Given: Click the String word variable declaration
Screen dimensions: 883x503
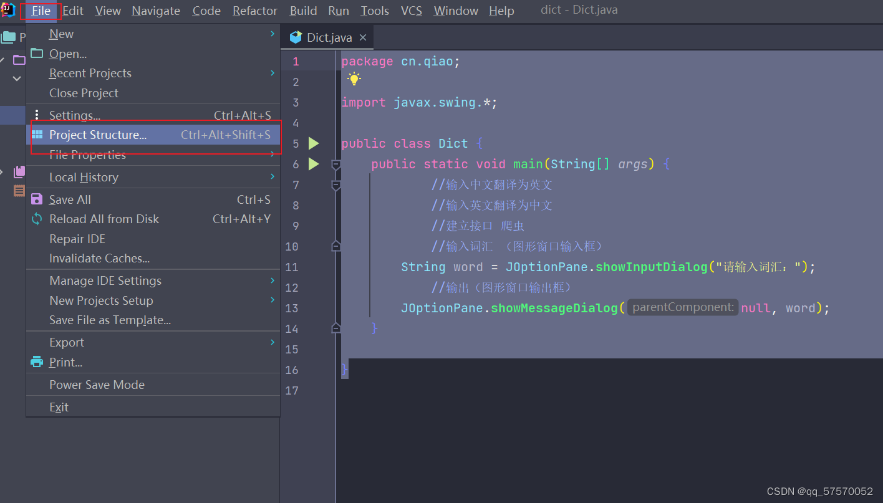Looking at the screenshot, I should point(442,267).
